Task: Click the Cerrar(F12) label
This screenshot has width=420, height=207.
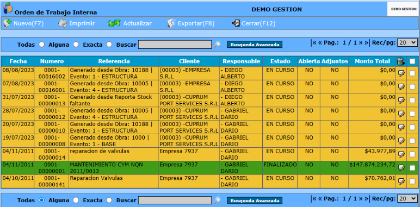Action: point(258,23)
